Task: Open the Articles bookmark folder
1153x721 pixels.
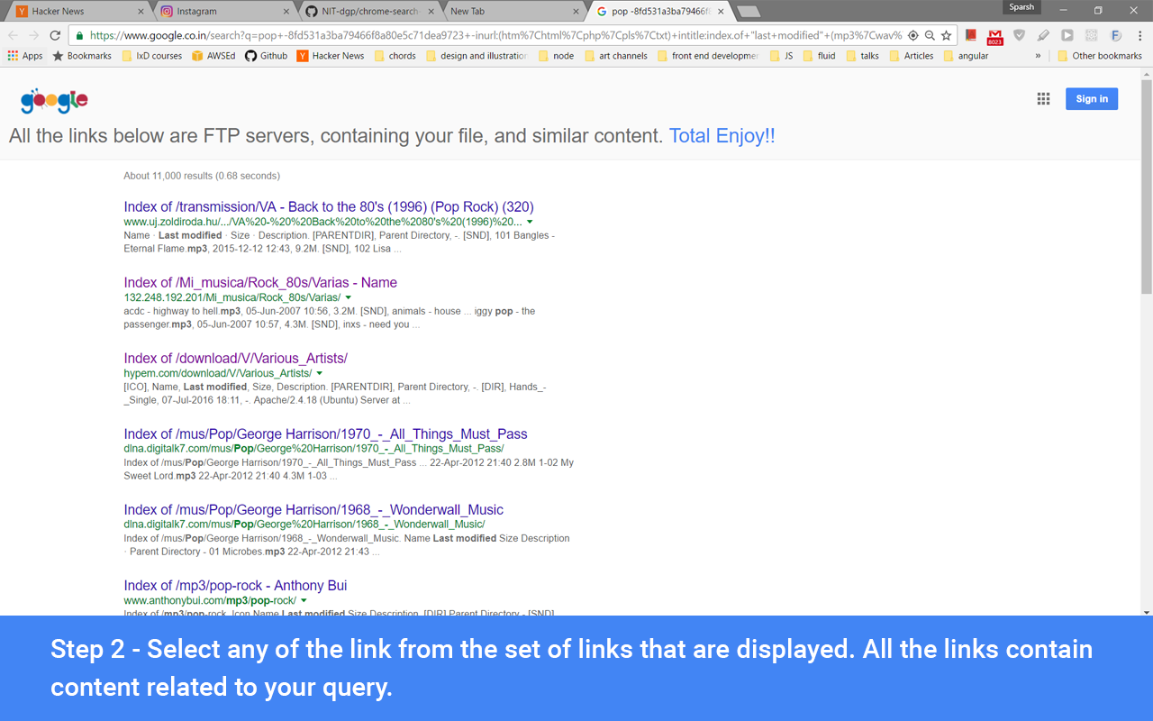Action: [x=911, y=56]
